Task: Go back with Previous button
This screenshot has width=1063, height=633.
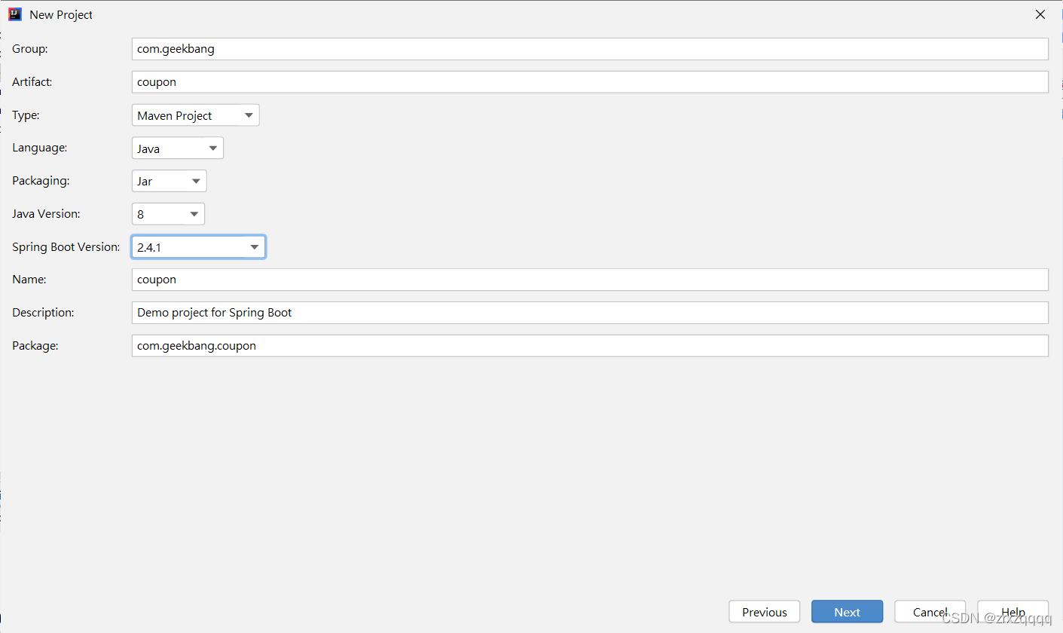Action: pos(765,612)
